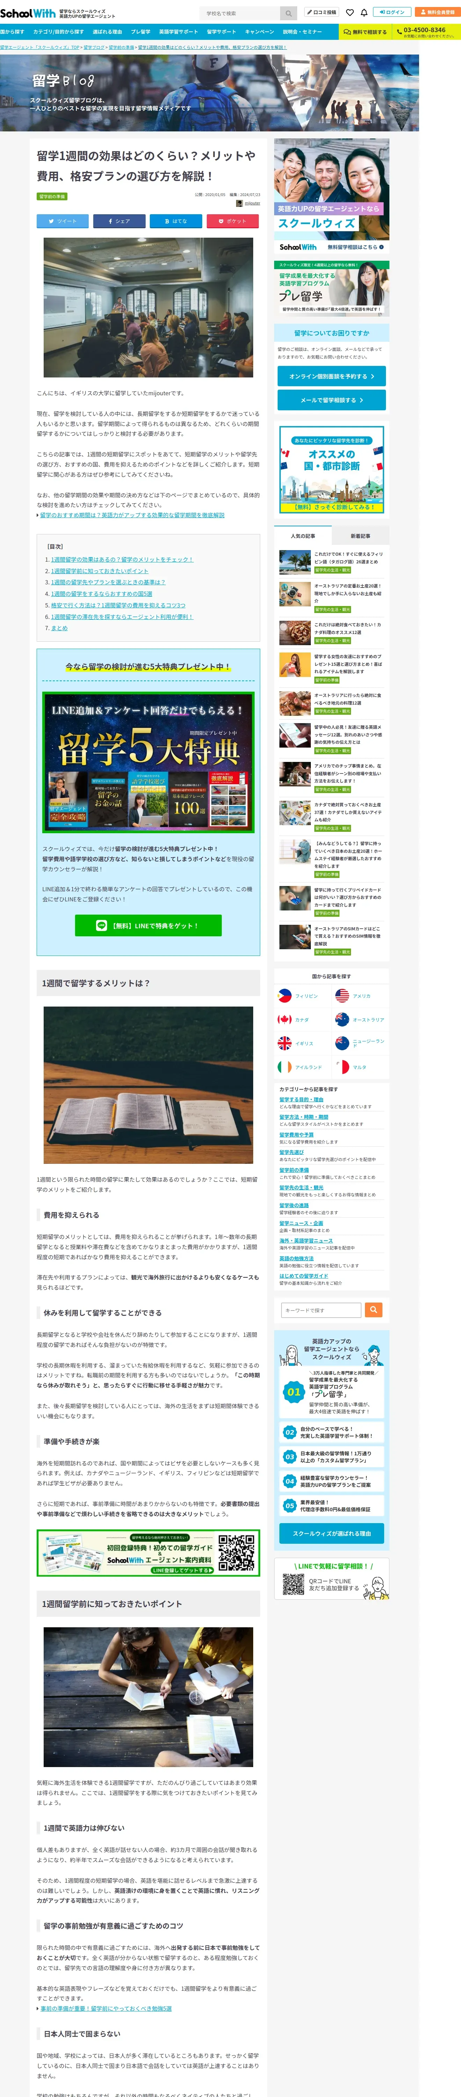Open the 英語学習サポート menu item

pyautogui.click(x=178, y=32)
